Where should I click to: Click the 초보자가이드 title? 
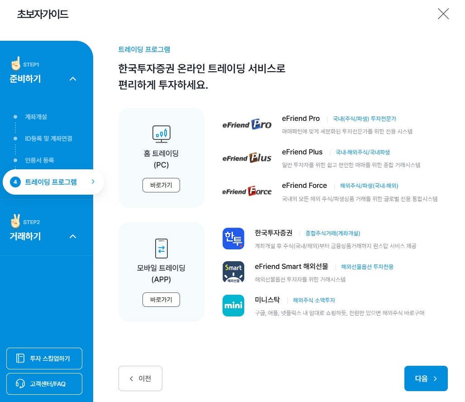[x=43, y=14]
